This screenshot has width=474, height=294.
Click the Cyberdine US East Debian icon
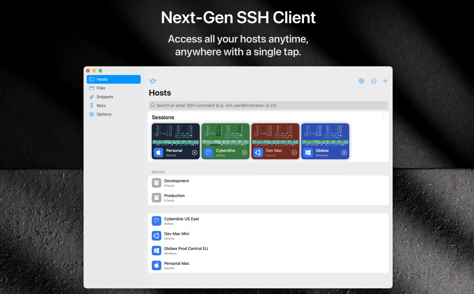(156, 221)
